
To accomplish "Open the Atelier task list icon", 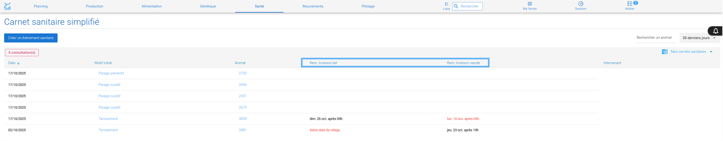I will [x=629, y=4].
